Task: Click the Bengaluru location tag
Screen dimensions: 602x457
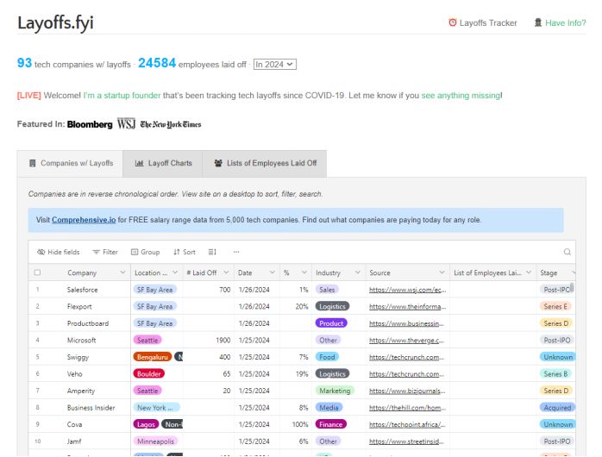Action: tap(153, 357)
